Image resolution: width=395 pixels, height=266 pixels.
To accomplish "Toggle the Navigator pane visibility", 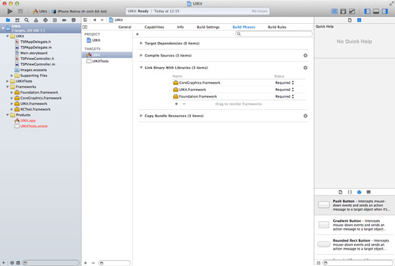I will 367,11.
